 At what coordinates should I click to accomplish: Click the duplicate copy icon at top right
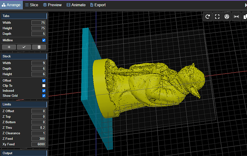[x=245, y=16]
